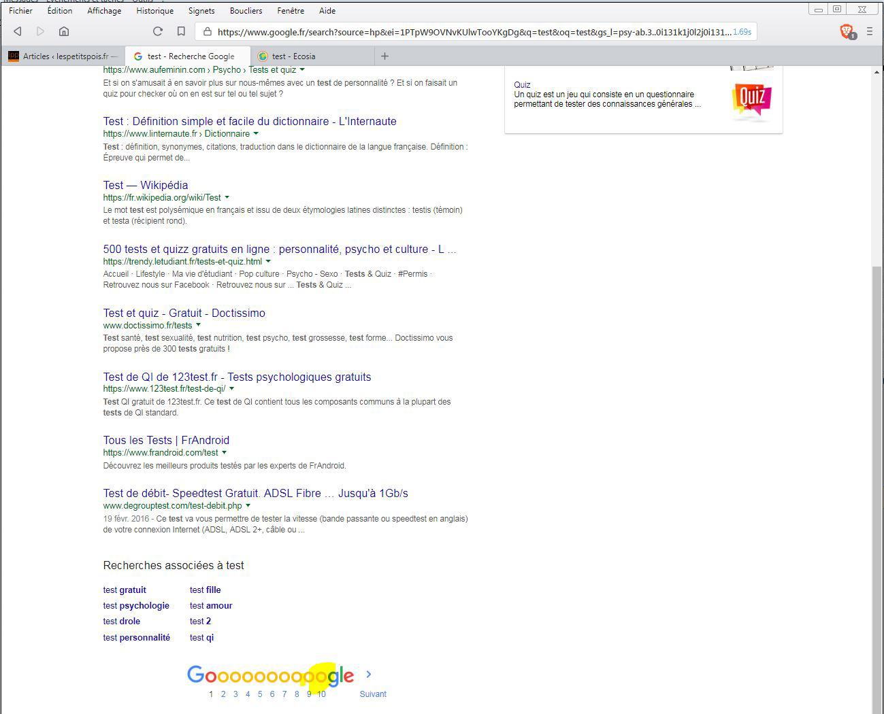Screen dimensions: 884x714
Task: Search related query test psychologie
Action: point(136,606)
